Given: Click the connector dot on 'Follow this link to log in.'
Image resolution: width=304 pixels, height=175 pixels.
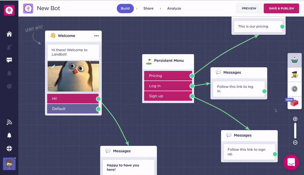Looking at the screenshot, I should coord(264,91).
